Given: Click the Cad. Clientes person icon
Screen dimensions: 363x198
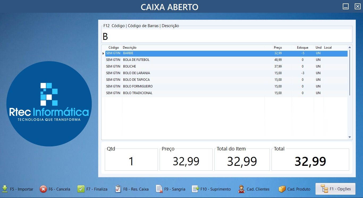Looking at the screenshot, I should coord(241,189).
